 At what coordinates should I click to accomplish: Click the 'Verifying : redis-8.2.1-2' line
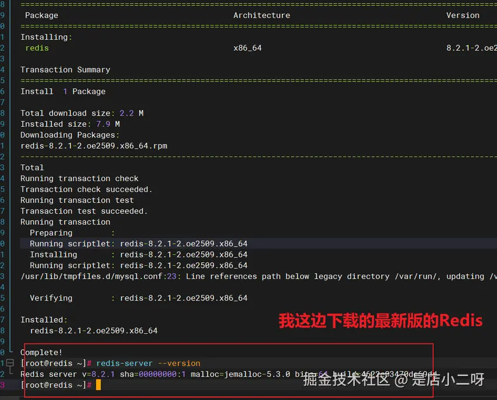tap(139, 298)
